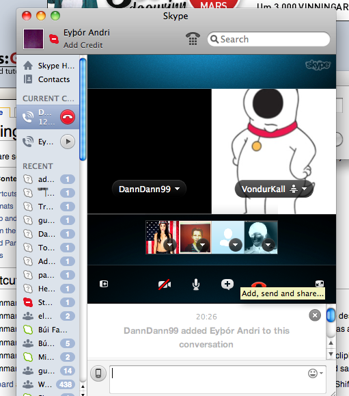The image size is (349, 396).
Task: Open the 'St...' do-not-disturb contact
Action: pos(48,302)
